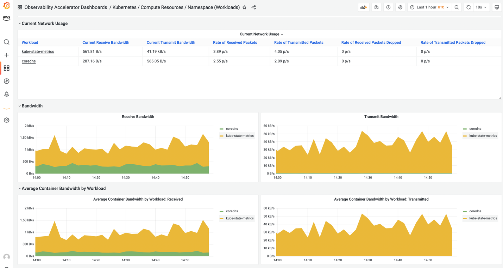Screen dimensions: 503x268
Task: Sort by the Current Receive Bandwidth column
Action: pos(106,42)
